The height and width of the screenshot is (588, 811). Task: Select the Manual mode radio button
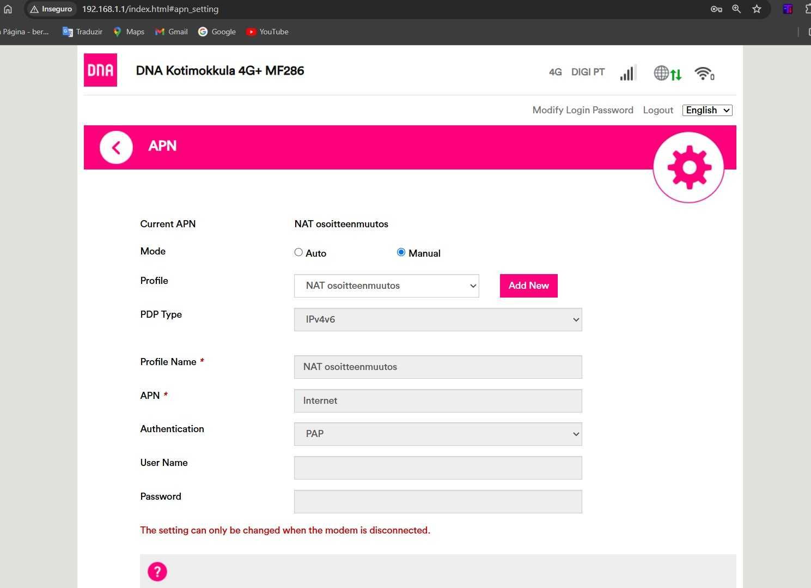pos(401,252)
